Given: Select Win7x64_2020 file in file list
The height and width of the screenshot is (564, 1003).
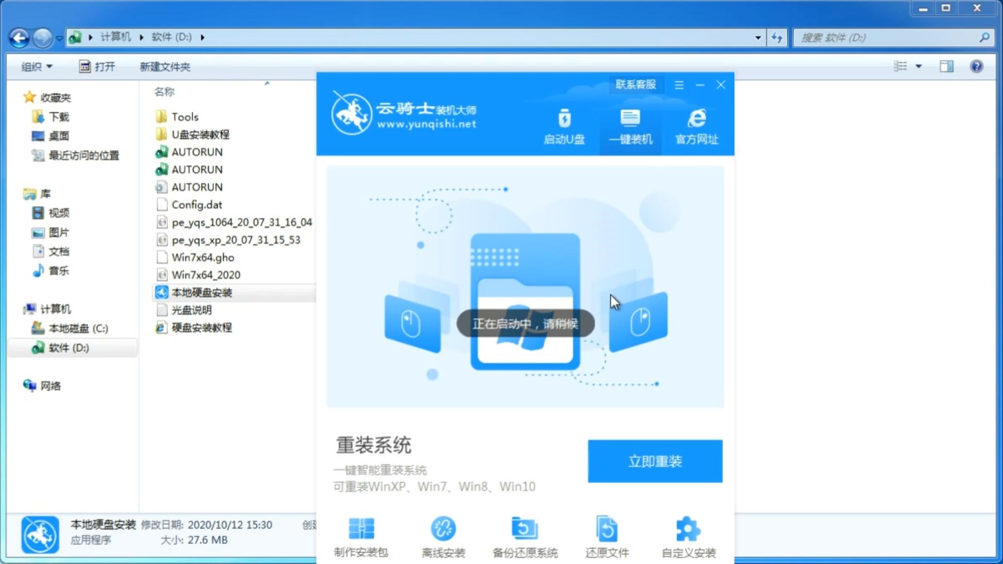Looking at the screenshot, I should click(x=206, y=275).
